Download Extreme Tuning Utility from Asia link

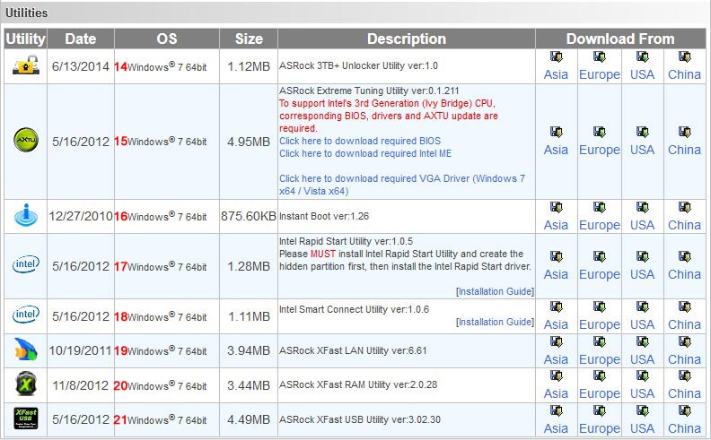pos(556,150)
